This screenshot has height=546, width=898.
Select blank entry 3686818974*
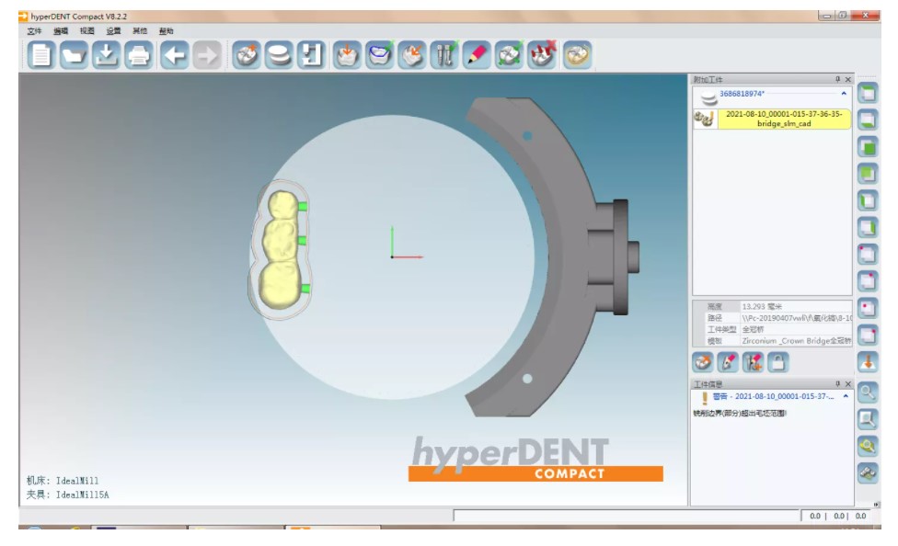point(743,93)
